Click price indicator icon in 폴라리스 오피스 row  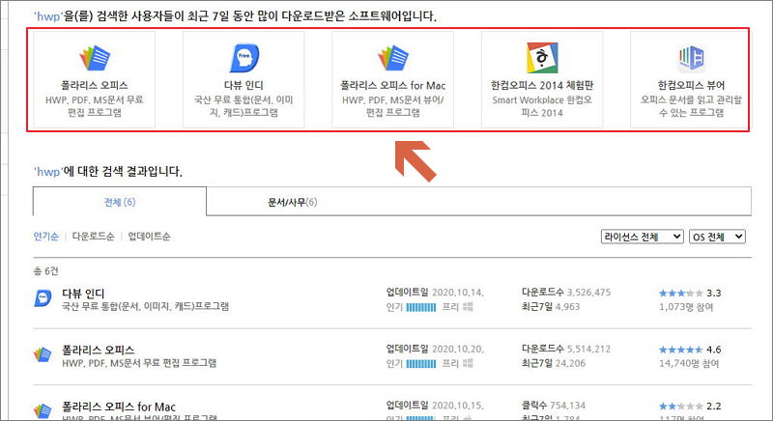pyautogui.click(x=469, y=364)
